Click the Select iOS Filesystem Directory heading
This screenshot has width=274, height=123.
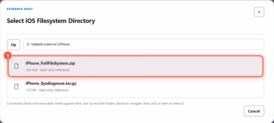[51, 21]
